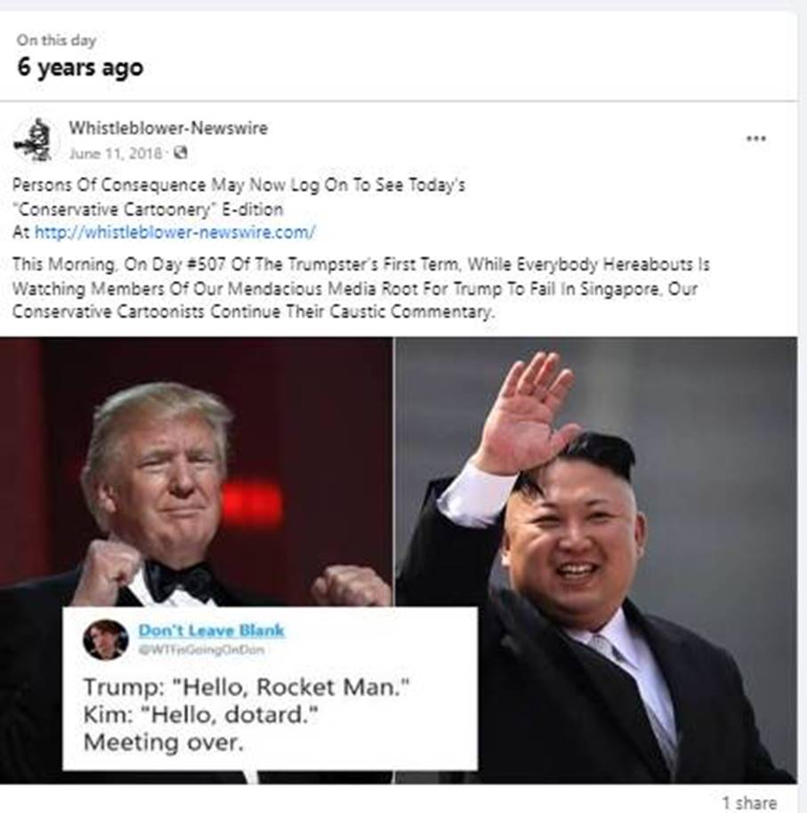Image resolution: width=807 pixels, height=813 pixels.
Task: Click the Don't Leave Blank tweet avatar
Action: point(106,640)
